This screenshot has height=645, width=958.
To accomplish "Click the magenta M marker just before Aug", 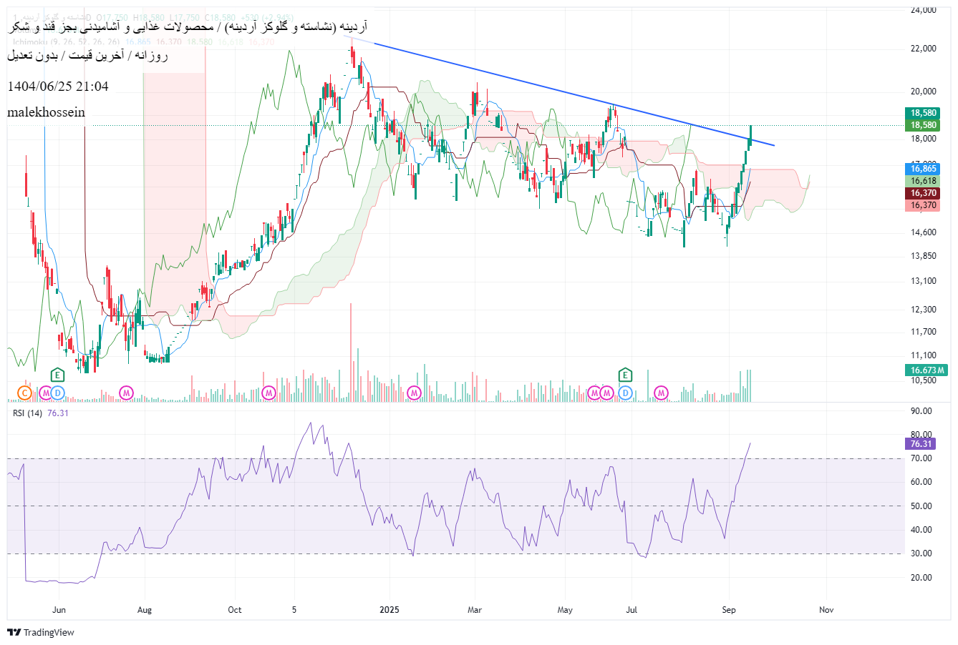I will pos(126,393).
